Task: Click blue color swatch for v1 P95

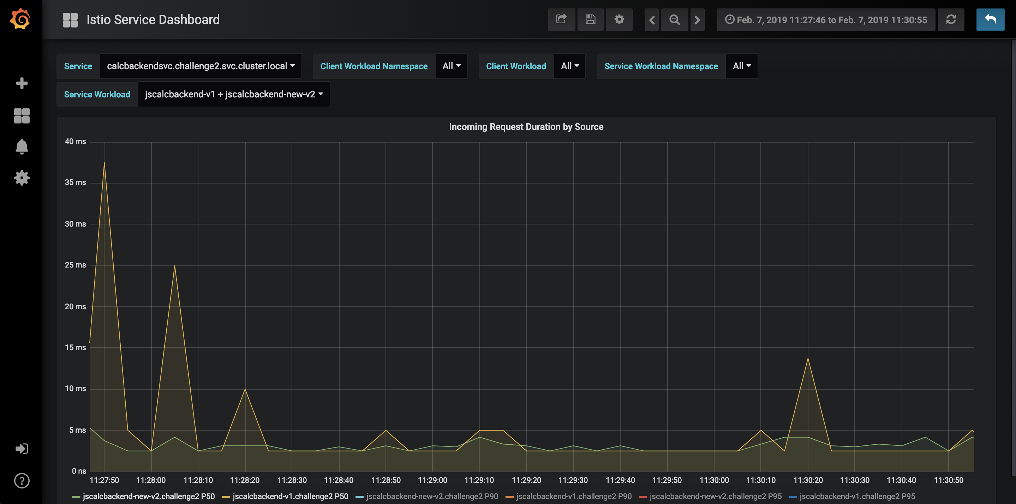Action: pyautogui.click(x=793, y=497)
